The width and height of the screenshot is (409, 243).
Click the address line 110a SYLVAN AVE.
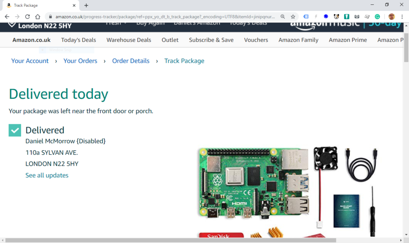52,152
